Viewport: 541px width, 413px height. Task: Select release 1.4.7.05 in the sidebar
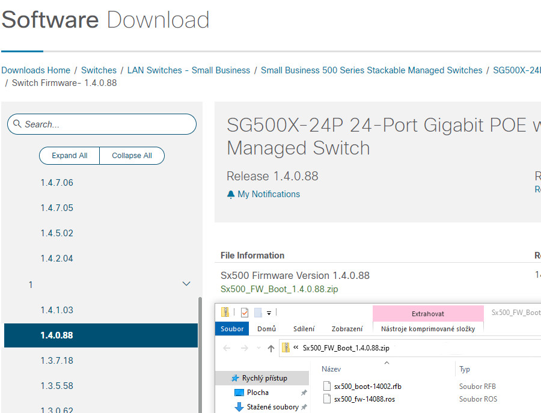pyautogui.click(x=57, y=208)
